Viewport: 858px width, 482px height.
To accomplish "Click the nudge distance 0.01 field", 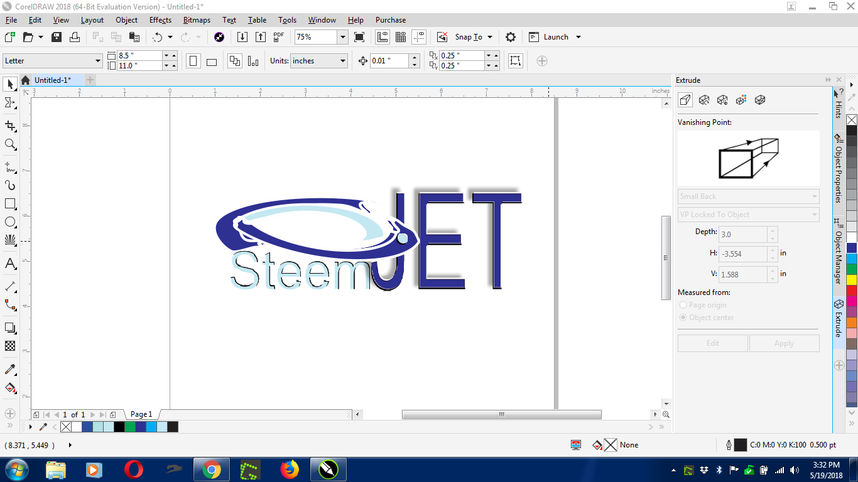I will (x=389, y=61).
